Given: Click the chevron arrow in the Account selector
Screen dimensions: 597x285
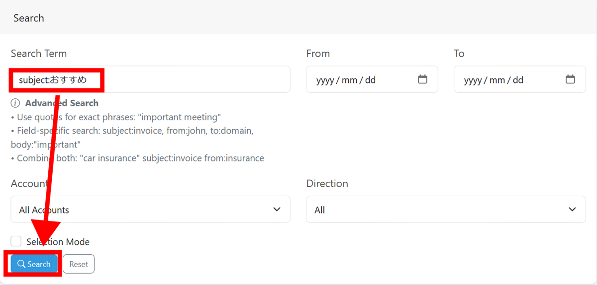Looking at the screenshot, I should tap(277, 210).
